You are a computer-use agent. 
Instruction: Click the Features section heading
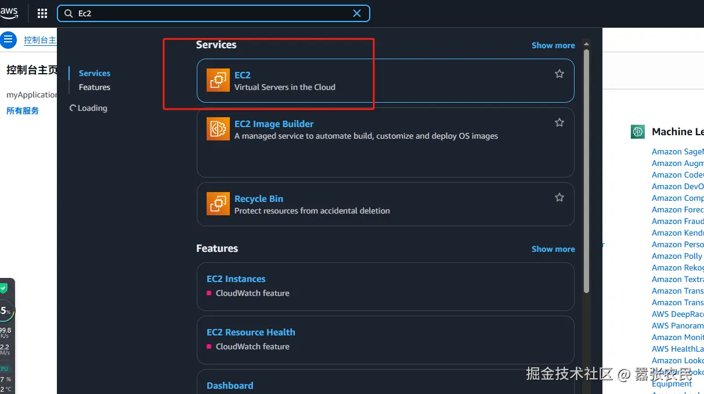click(x=217, y=248)
